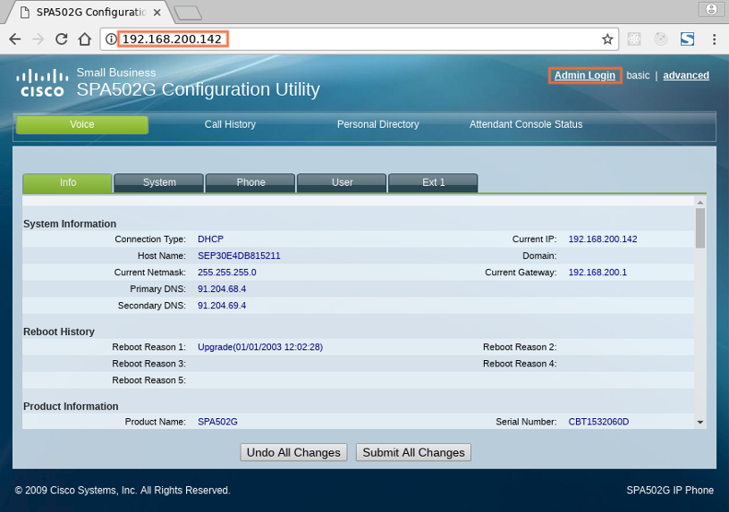The width and height of the screenshot is (729, 512).
Task: Click host name SEP30E4DB815211
Action: 239,256
